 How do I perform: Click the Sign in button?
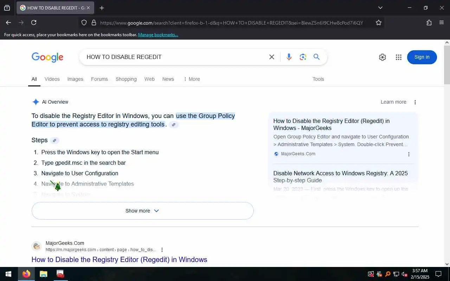point(422,57)
